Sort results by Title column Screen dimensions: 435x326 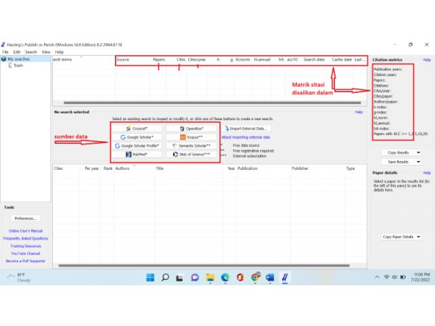(x=160, y=168)
